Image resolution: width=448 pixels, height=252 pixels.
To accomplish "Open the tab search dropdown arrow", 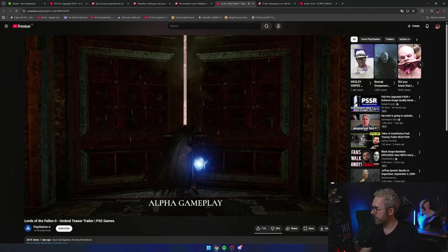I will pos(3,3).
